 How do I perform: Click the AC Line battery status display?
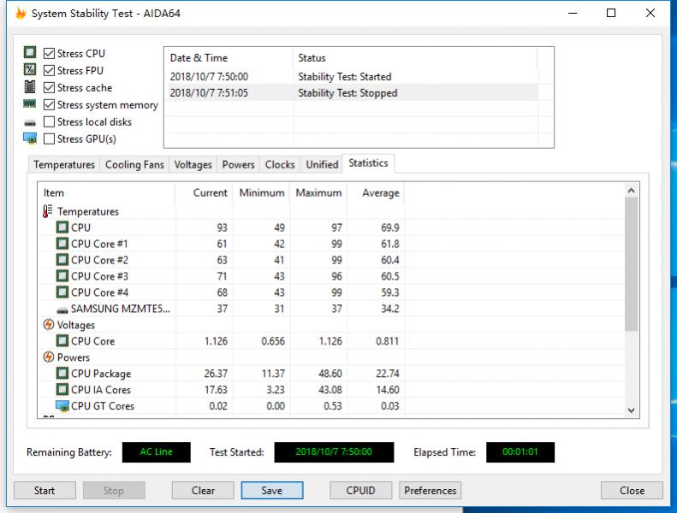[x=157, y=452]
